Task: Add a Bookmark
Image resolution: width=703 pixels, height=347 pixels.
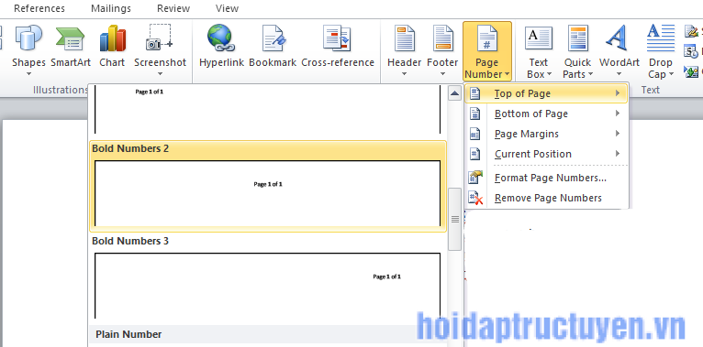Action: coord(273,50)
